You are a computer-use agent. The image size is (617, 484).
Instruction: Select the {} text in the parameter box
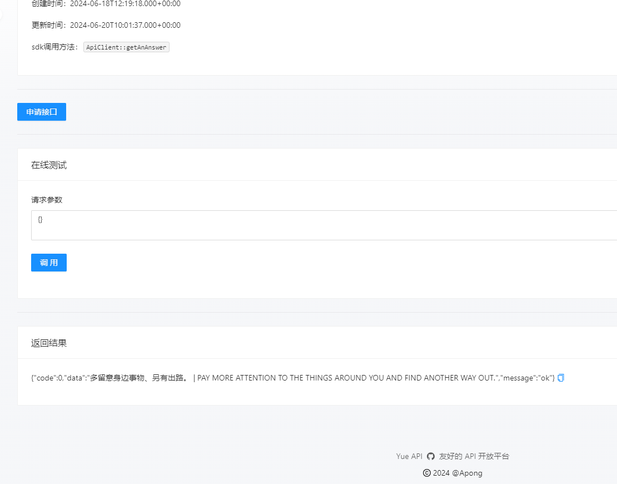(40, 219)
